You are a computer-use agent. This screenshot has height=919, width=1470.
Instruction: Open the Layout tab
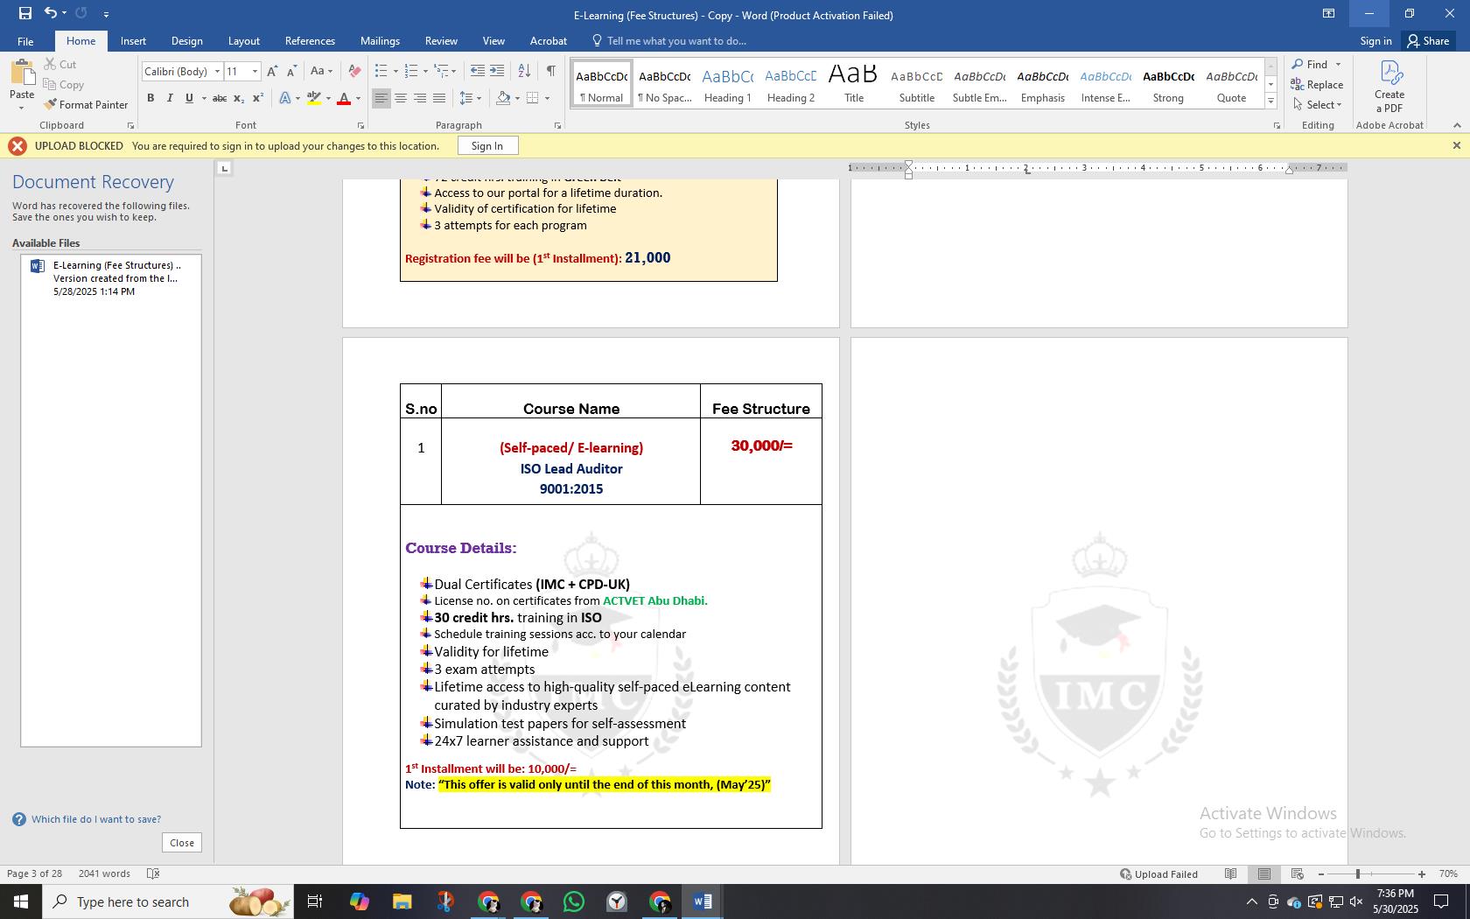243,41
